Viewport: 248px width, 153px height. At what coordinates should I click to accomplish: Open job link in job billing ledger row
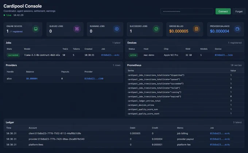point(220,134)
